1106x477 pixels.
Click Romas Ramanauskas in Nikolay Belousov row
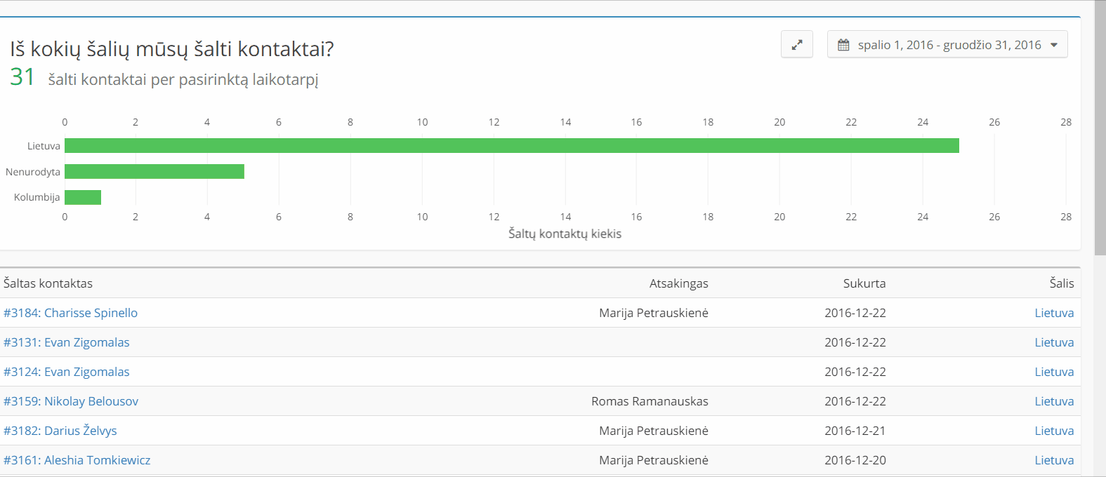650,401
